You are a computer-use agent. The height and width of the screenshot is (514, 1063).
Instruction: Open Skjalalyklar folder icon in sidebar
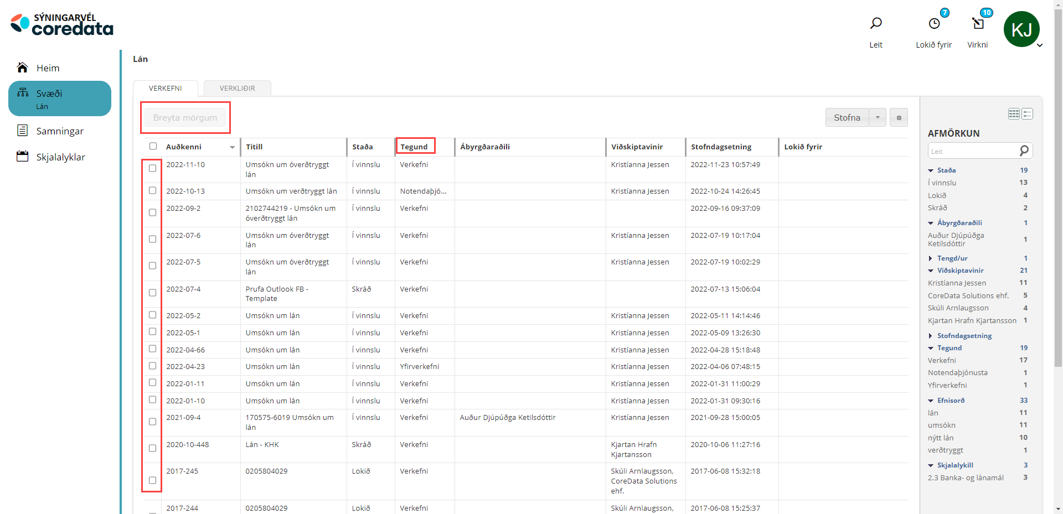[x=22, y=157]
